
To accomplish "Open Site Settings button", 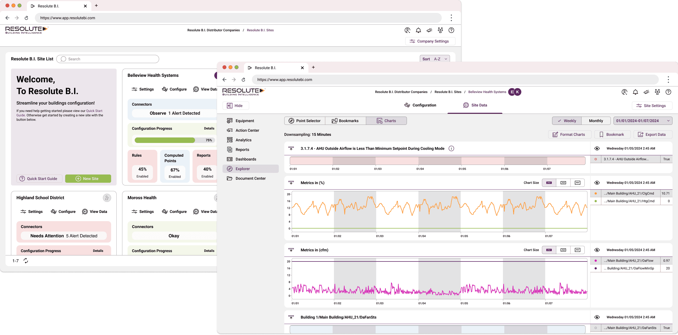I will pyautogui.click(x=652, y=106).
